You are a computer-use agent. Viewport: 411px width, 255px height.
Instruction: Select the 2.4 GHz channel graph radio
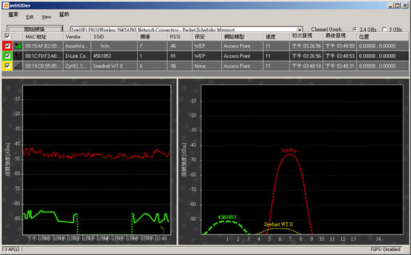pyautogui.click(x=355, y=29)
